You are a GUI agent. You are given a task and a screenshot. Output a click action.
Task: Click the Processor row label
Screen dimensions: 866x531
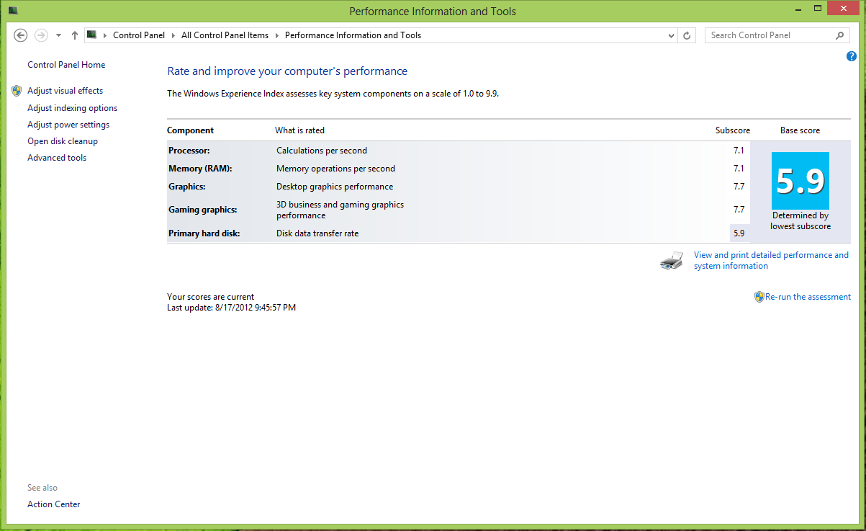pos(189,151)
